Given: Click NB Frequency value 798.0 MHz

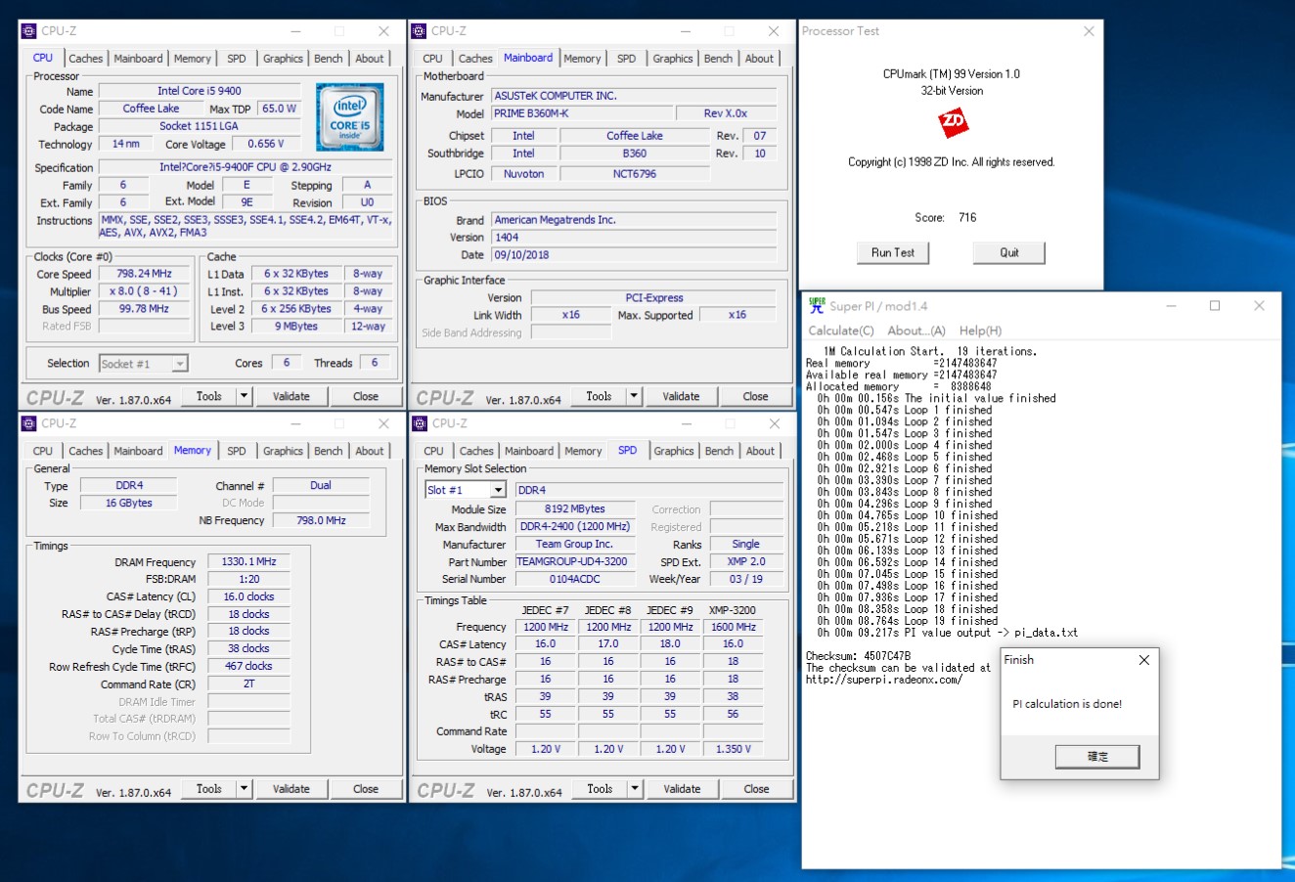Looking at the screenshot, I should [321, 520].
